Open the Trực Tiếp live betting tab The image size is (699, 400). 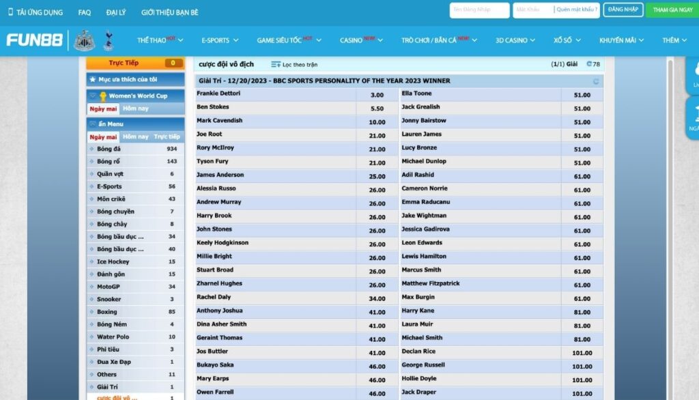click(x=135, y=63)
